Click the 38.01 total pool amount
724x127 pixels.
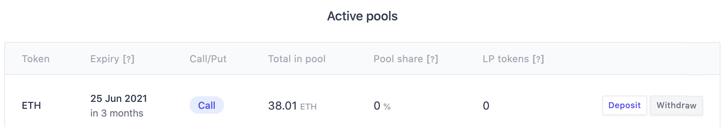(x=283, y=105)
